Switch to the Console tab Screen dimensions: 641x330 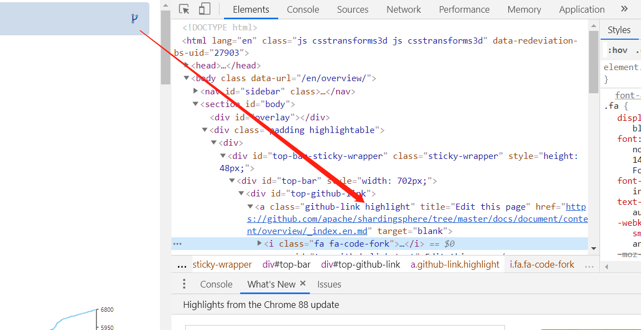click(x=303, y=9)
